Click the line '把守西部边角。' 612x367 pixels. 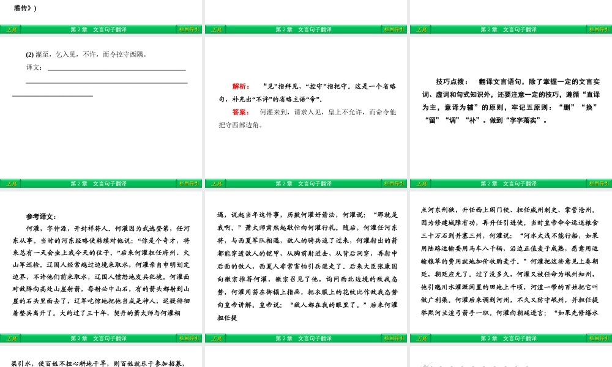pos(241,125)
